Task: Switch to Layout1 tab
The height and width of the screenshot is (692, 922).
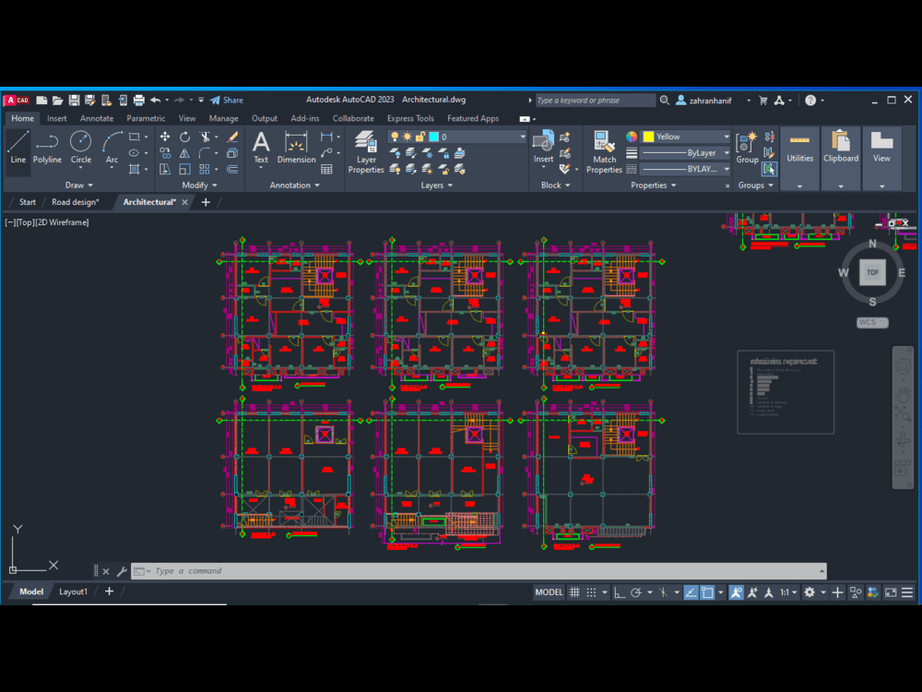Action: point(73,592)
